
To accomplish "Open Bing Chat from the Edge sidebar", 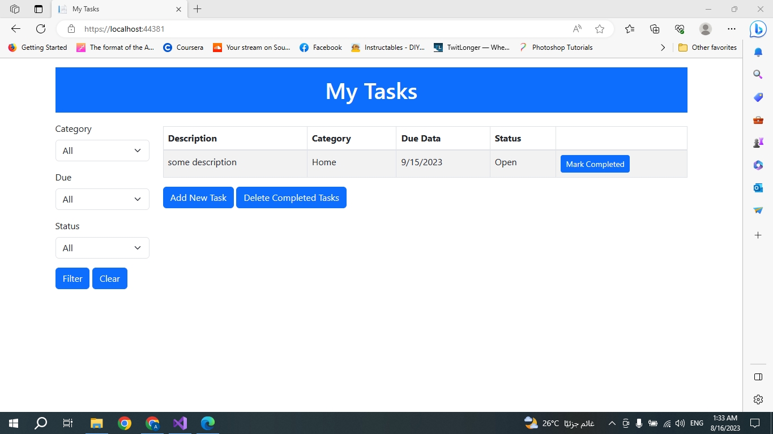I will click(758, 29).
